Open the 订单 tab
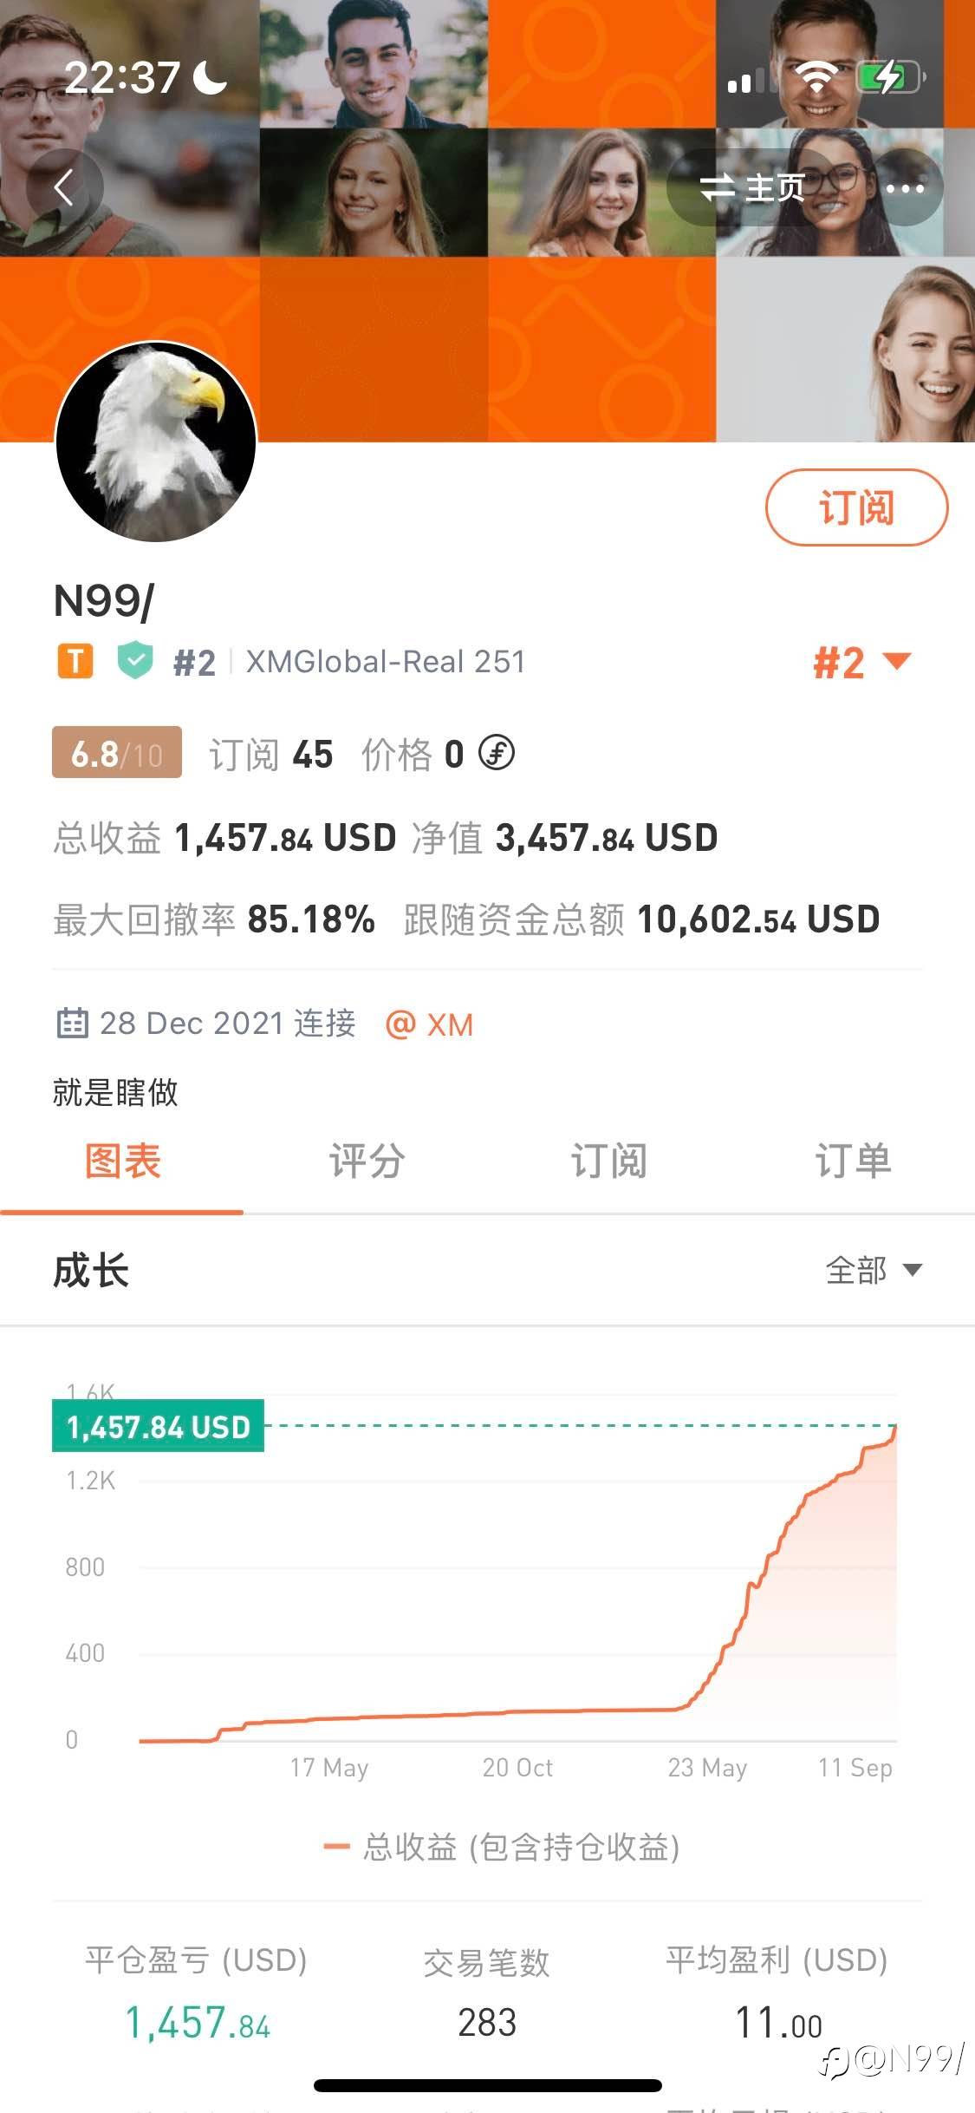Viewport: 975px width, 2113px height. click(853, 1161)
